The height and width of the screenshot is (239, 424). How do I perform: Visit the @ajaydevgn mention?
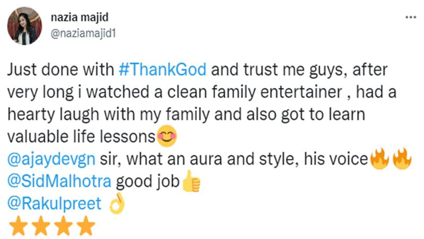coord(51,160)
